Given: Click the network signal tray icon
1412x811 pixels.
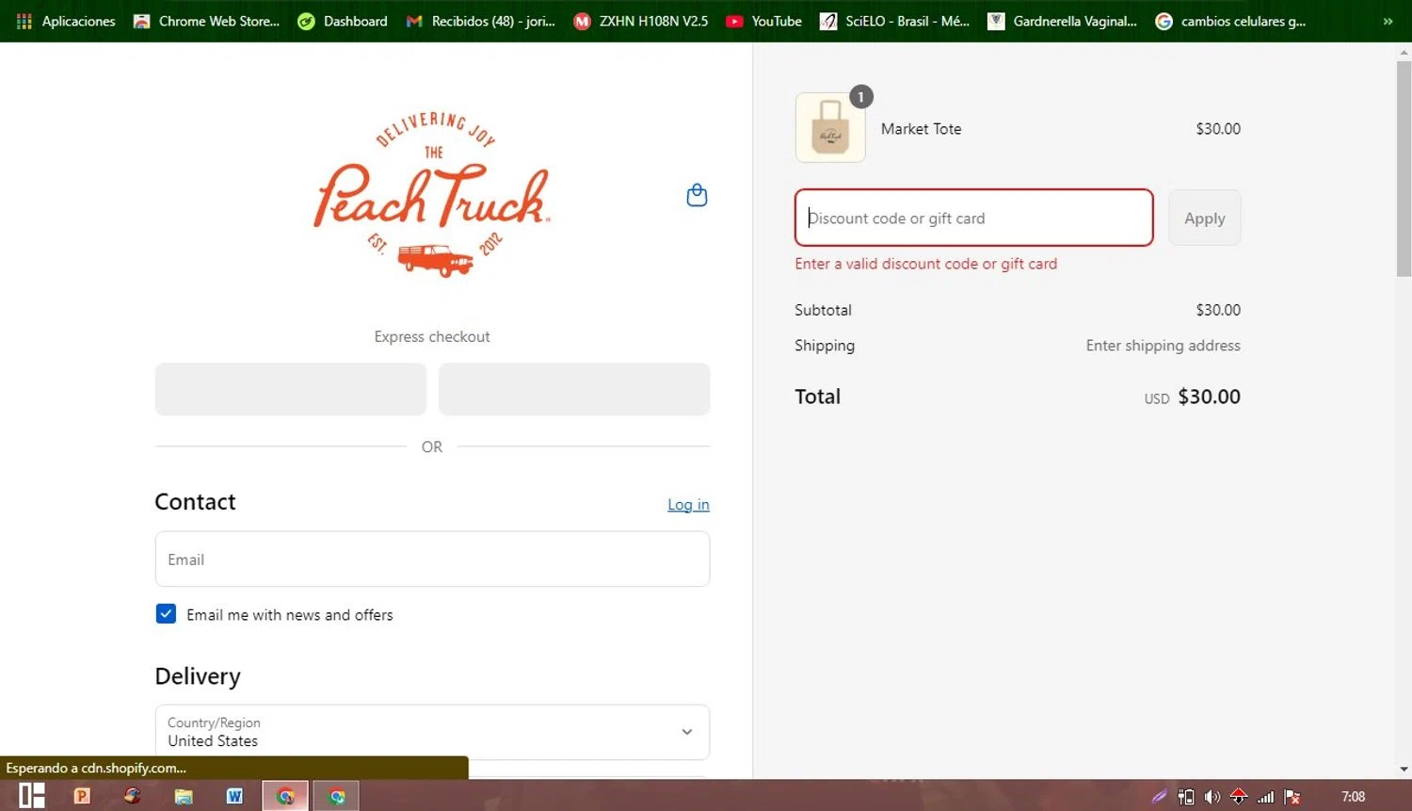Looking at the screenshot, I should [1266, 797].
